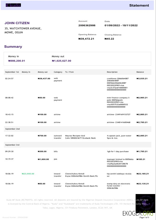Select opening balance '₦39,472.21'

[86, 39]
